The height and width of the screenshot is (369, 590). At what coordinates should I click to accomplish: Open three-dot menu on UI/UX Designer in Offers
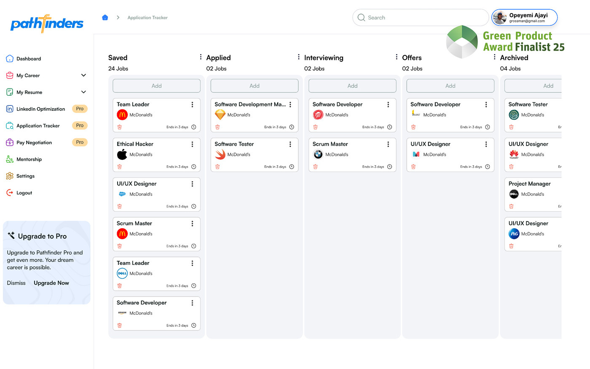point(486,144)
